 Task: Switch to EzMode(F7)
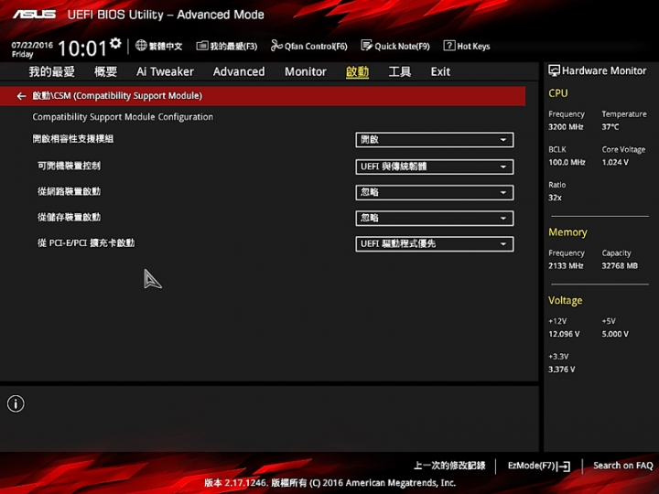(539, 466)
